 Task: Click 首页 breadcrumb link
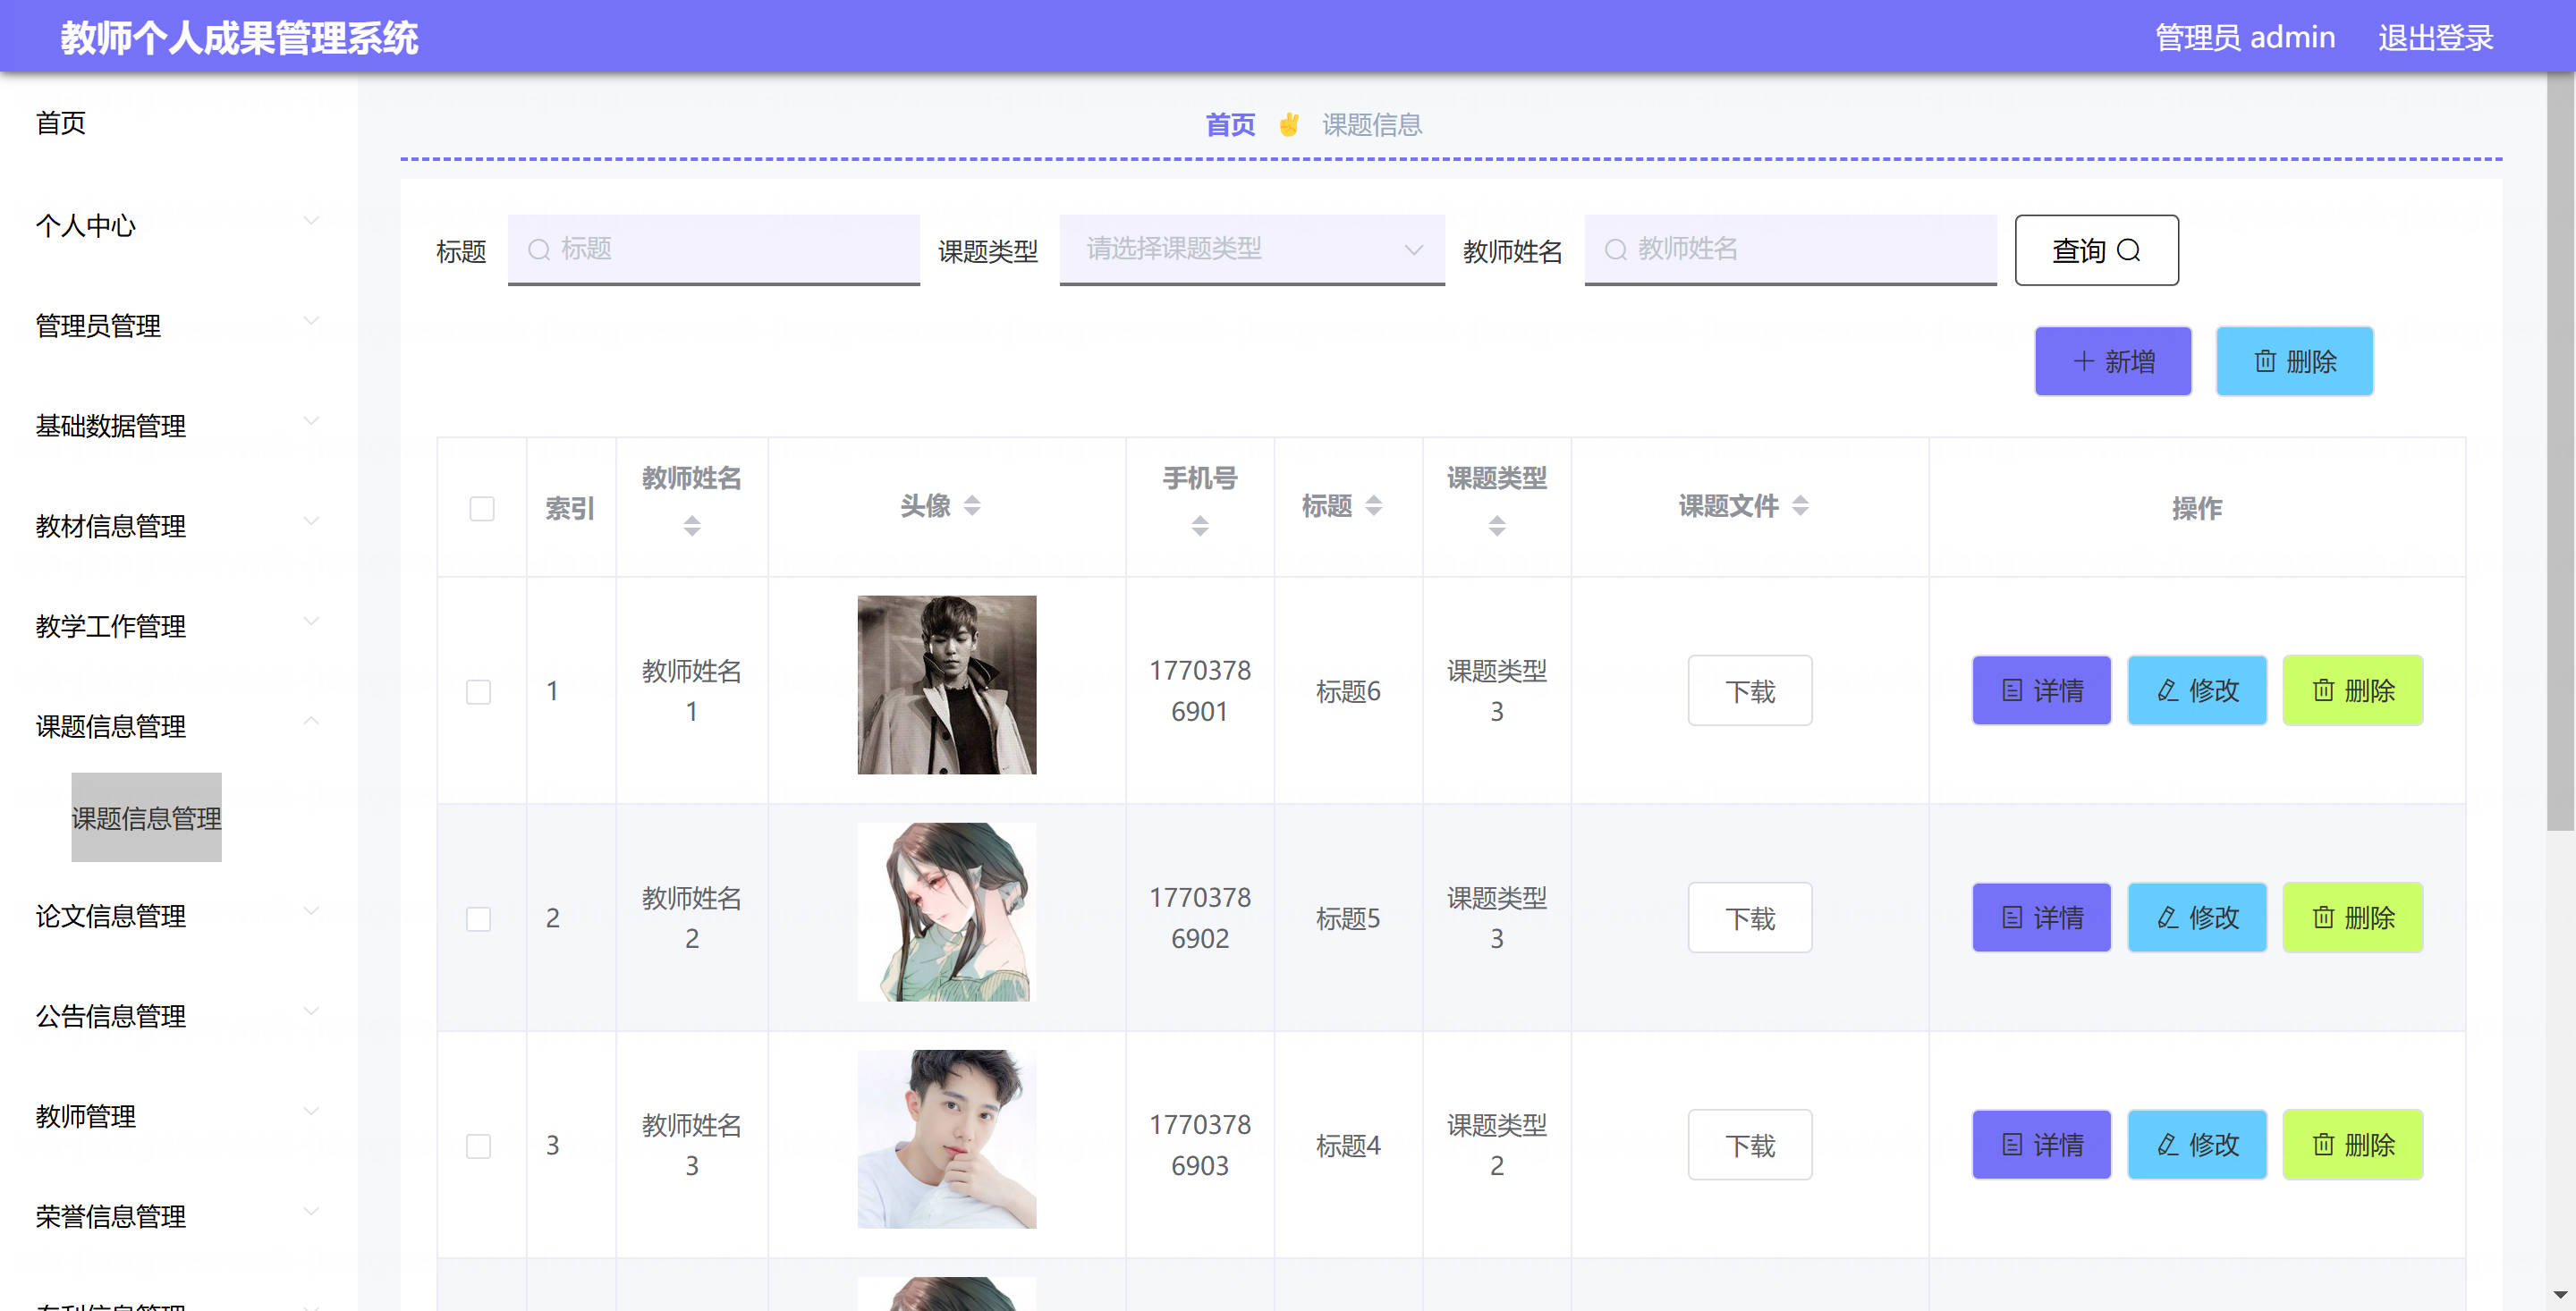coord(1230,125)
